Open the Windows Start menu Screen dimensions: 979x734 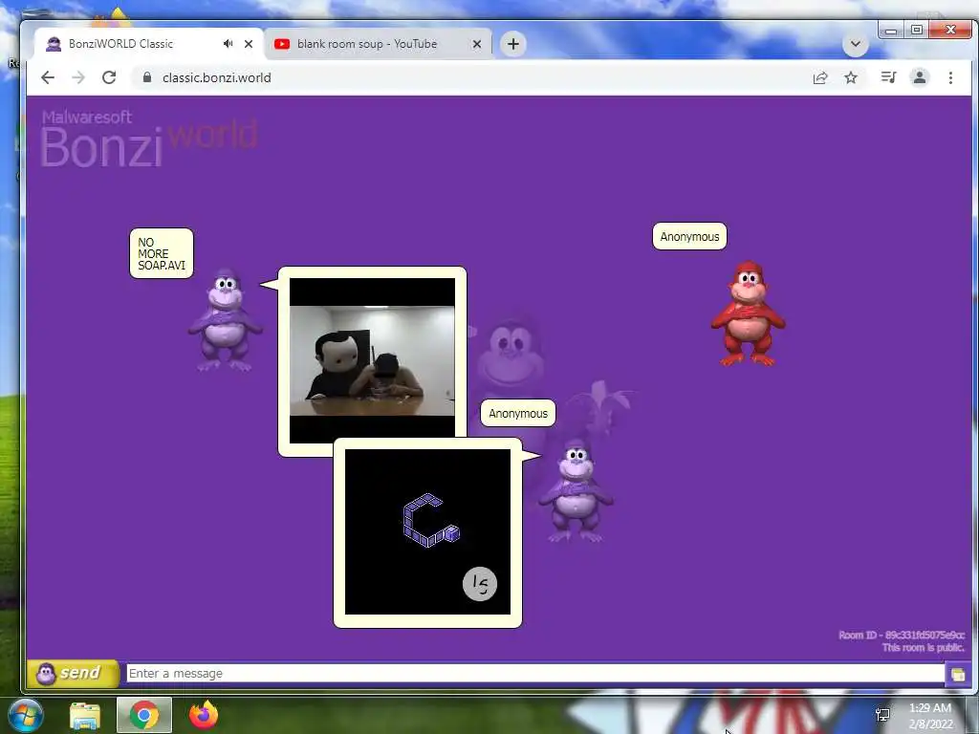click(25, 715)
